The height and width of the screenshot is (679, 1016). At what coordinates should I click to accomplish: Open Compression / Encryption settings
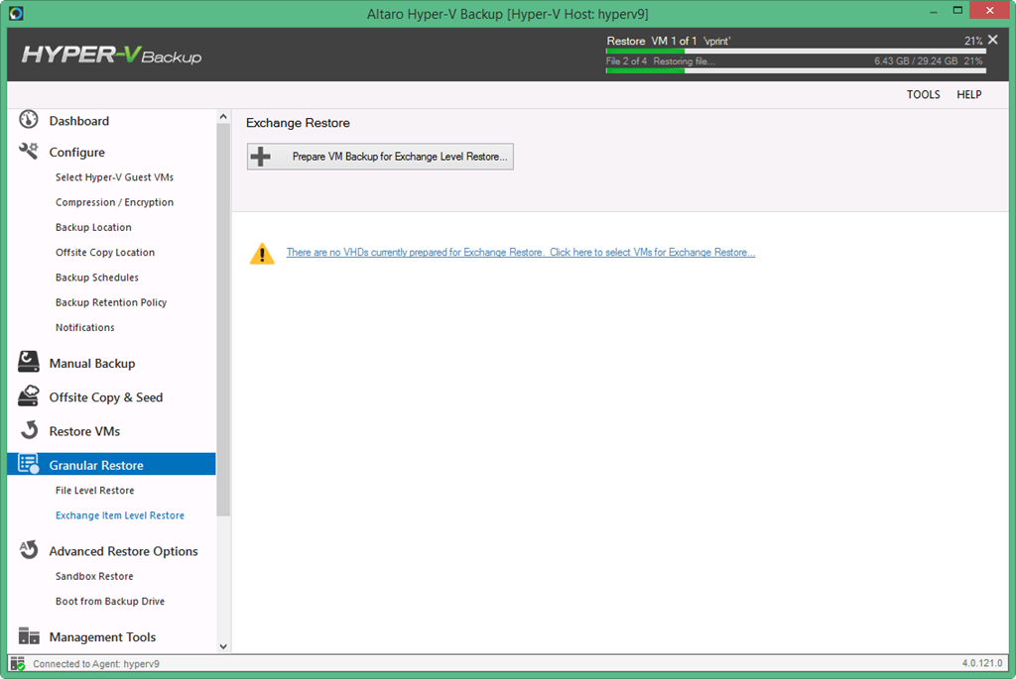pyautogui.click(x=115, y=202)
